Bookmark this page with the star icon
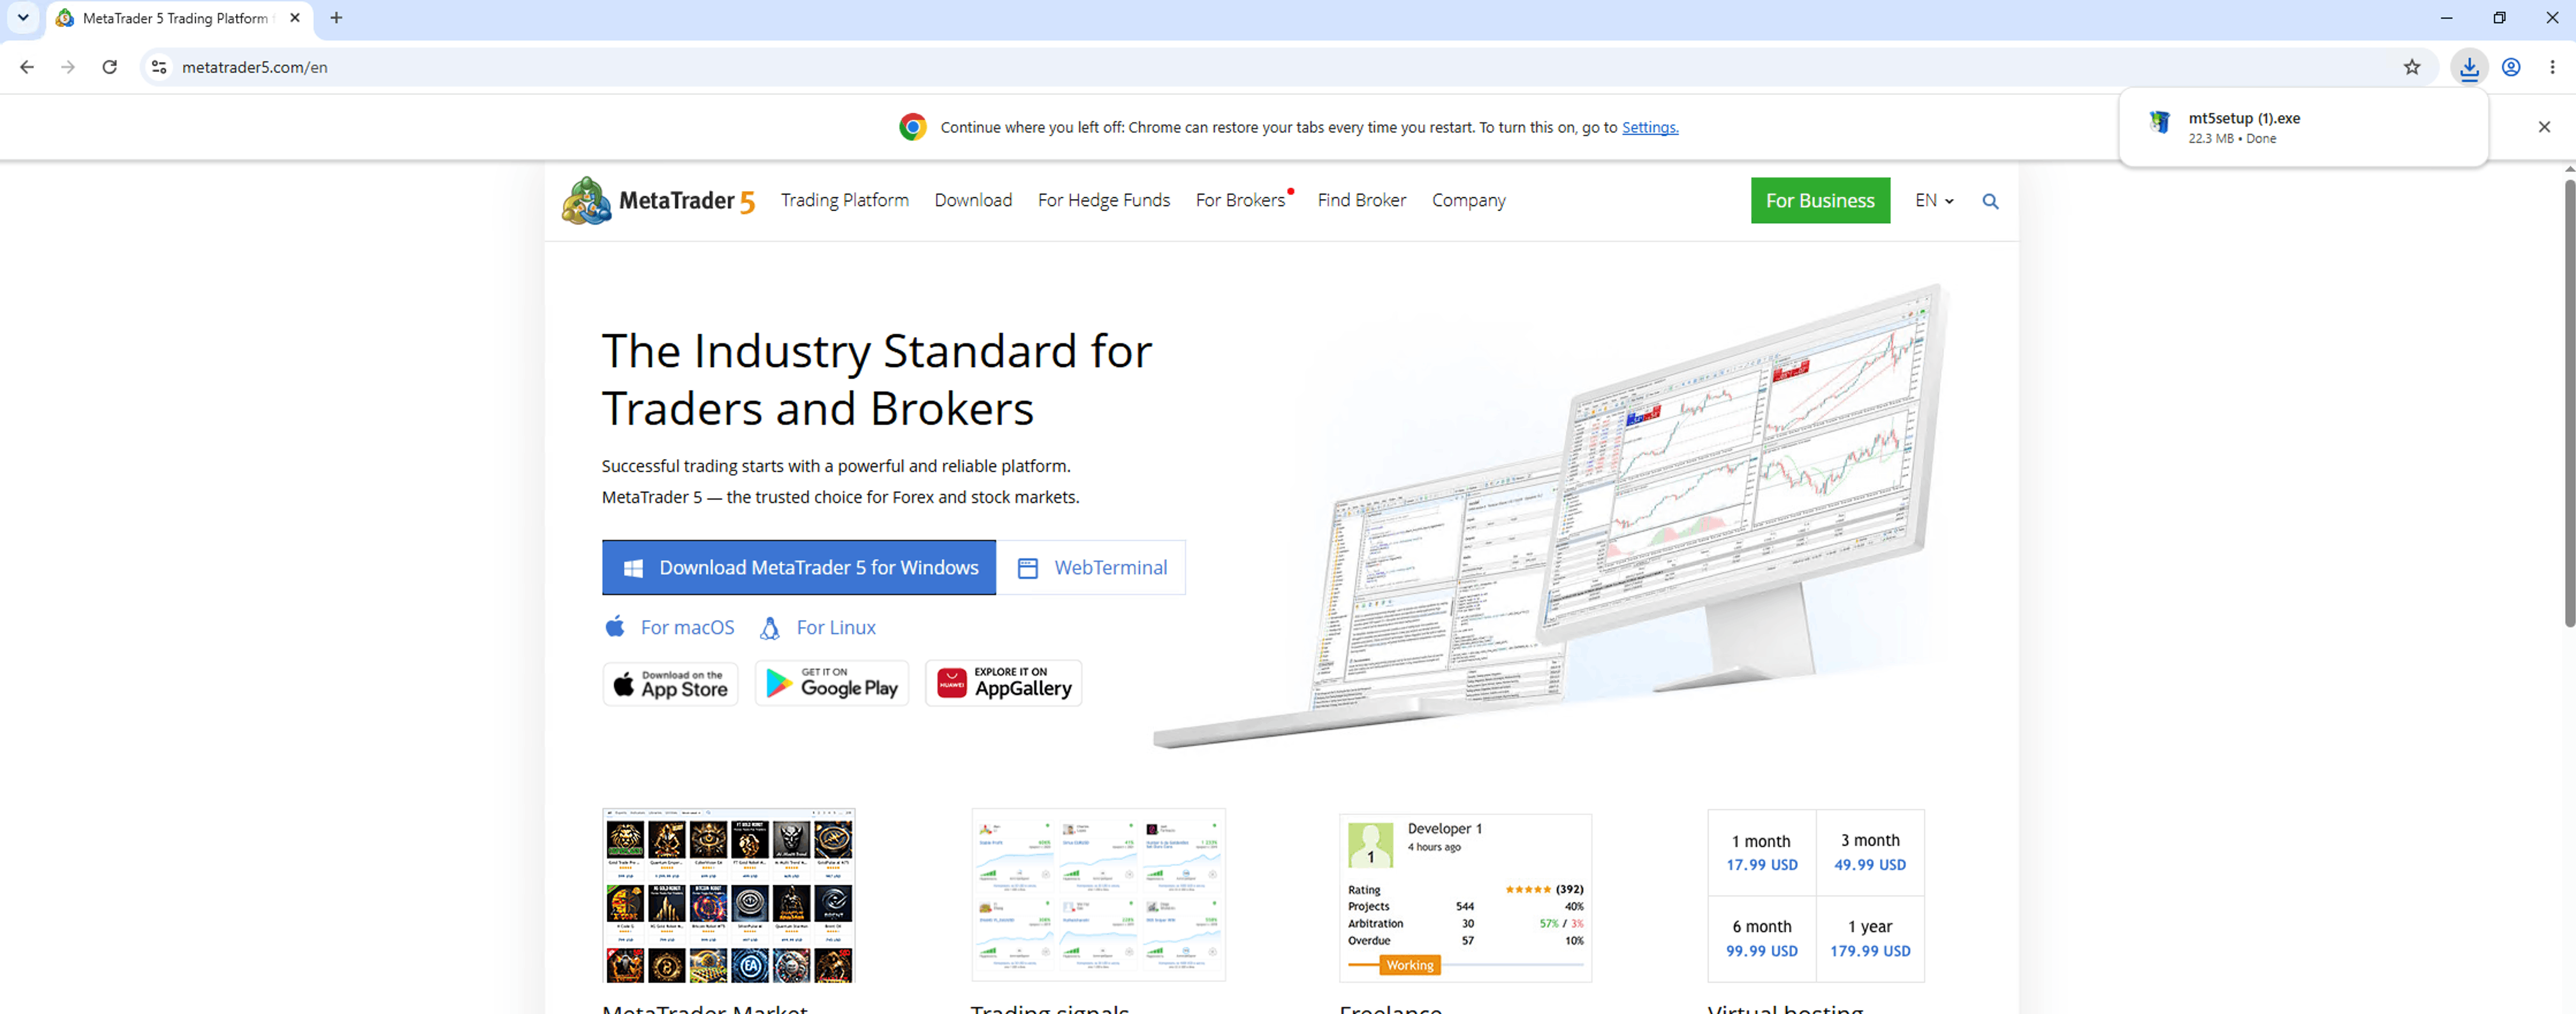This screenshot has height=1014, width=2576. point(2412,67)
